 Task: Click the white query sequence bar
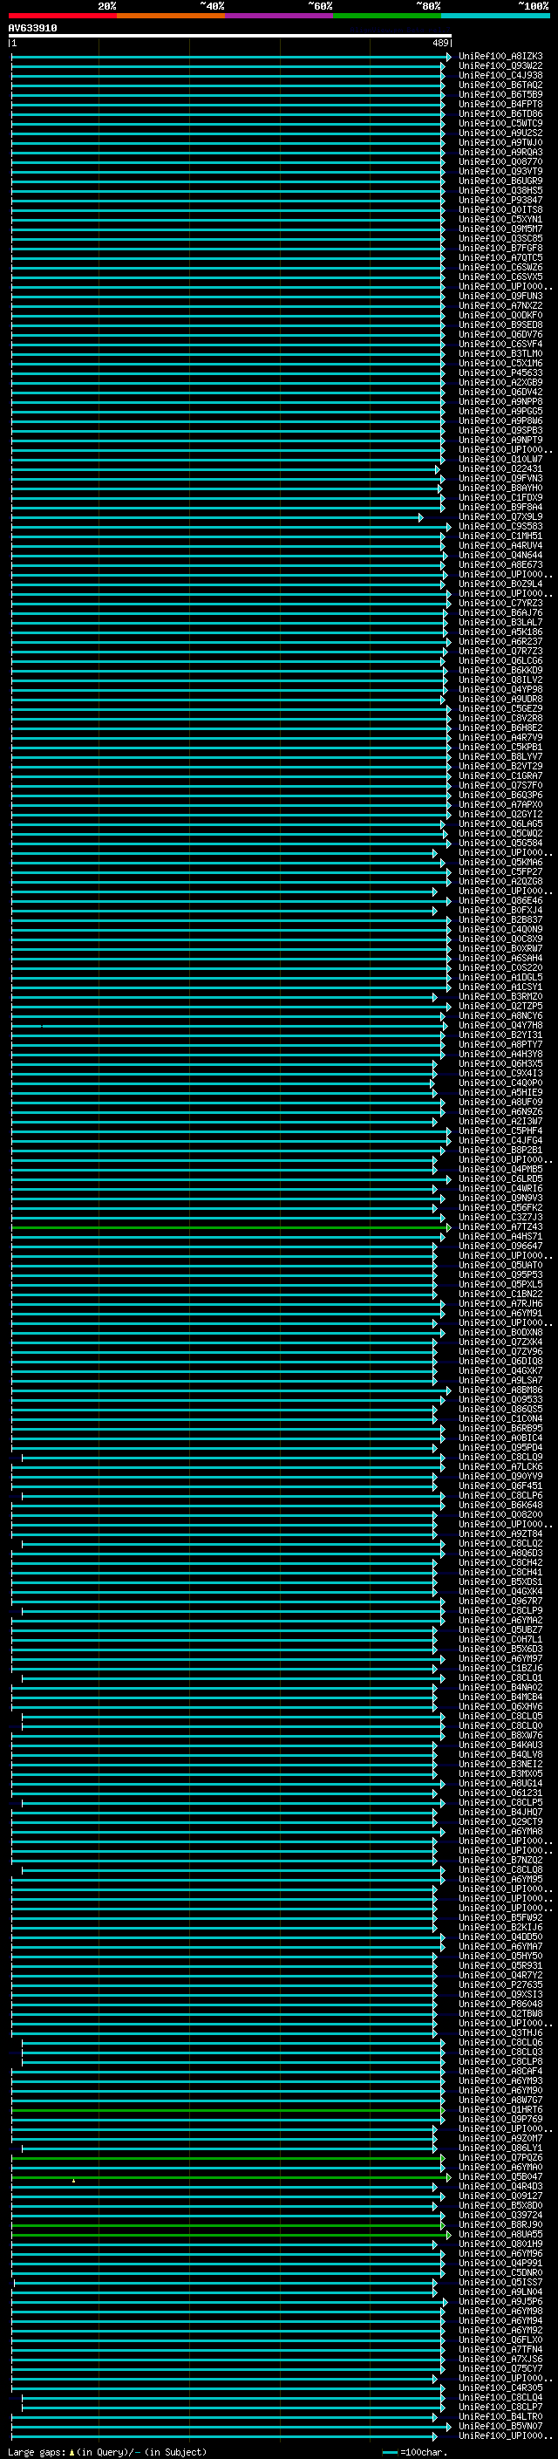tap(230, 35)
